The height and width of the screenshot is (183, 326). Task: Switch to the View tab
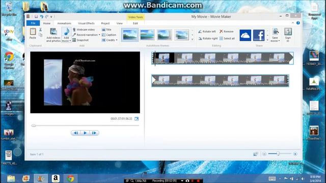point(119,23)
